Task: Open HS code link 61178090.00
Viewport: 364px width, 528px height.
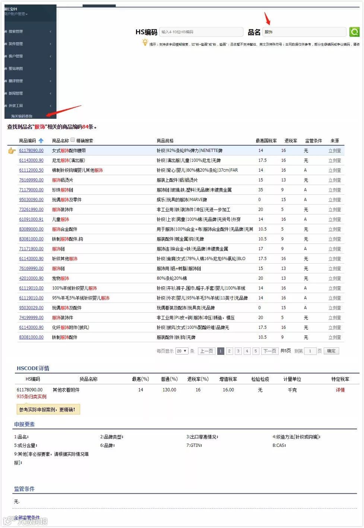Action: click(x=31, y=151)
